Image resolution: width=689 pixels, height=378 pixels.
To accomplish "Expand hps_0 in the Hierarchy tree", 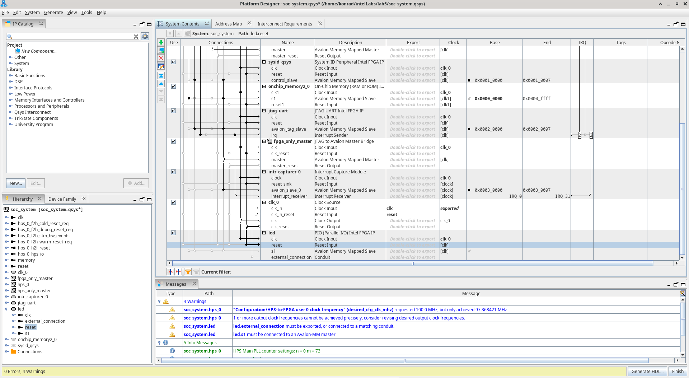I will (x=6, y=285).
